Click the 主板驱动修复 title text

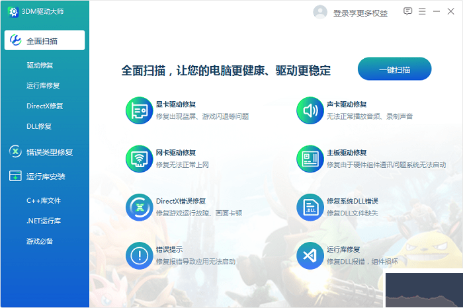coord(347,153)
